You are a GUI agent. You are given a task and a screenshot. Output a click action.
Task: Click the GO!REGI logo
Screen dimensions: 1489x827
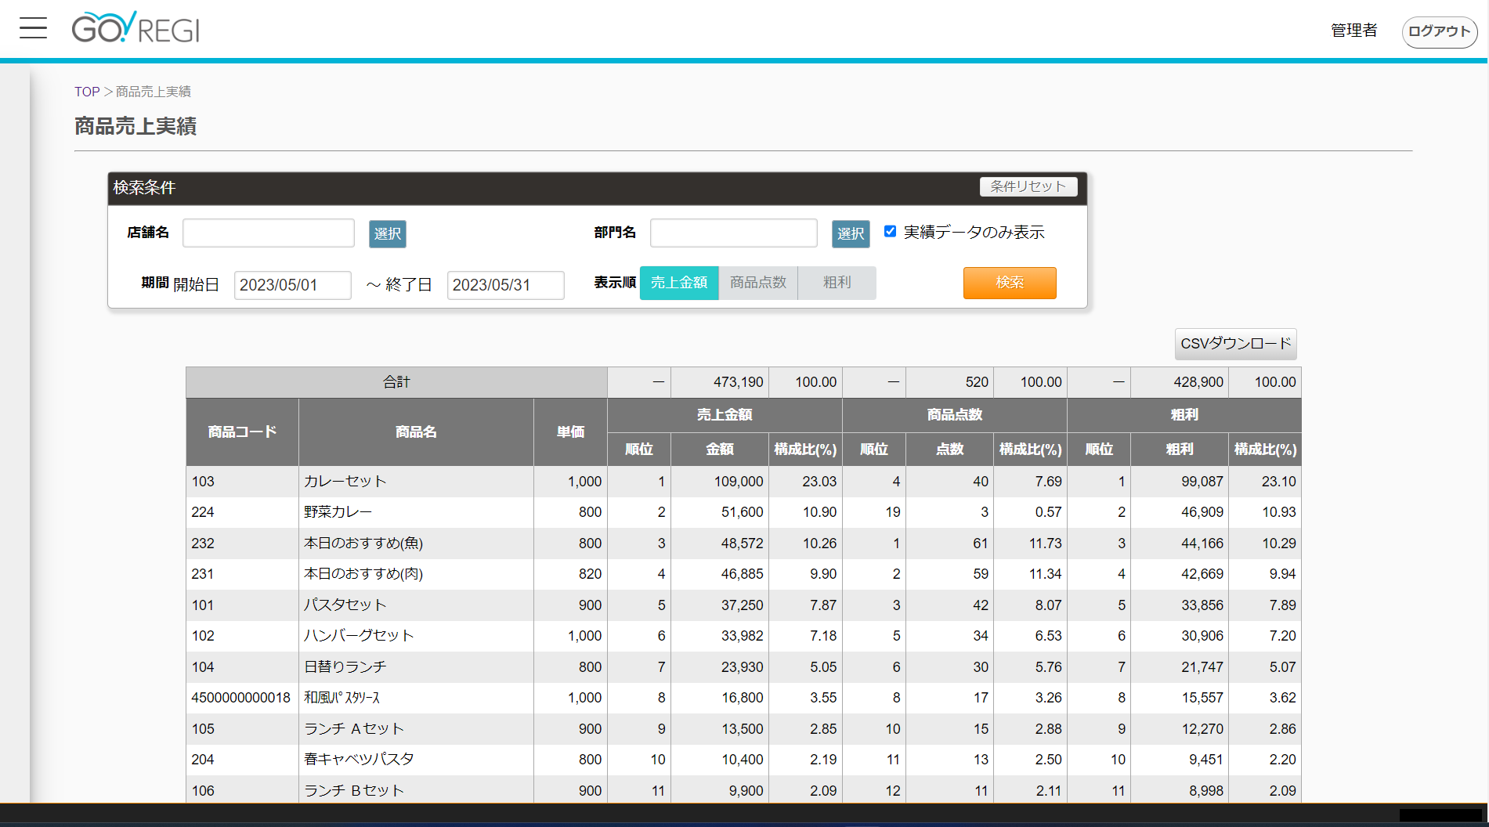click(x=136, y=28)
